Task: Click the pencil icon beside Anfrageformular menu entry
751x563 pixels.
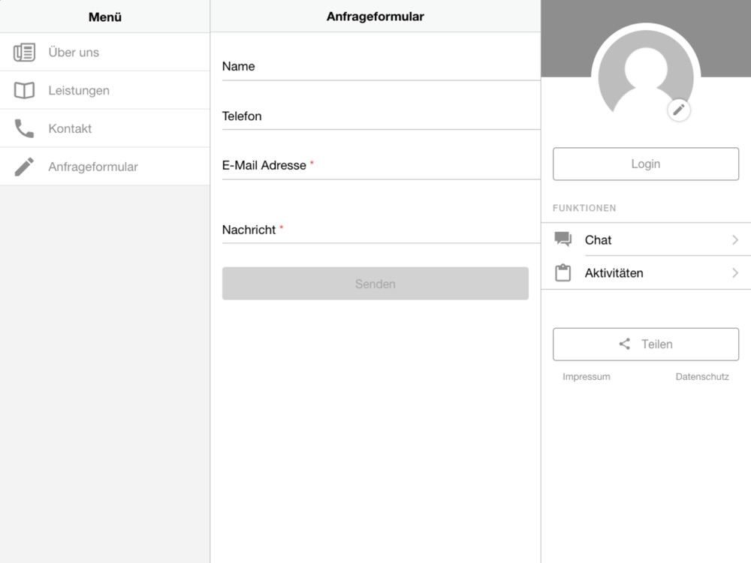Action: click(x=24, y=167)
